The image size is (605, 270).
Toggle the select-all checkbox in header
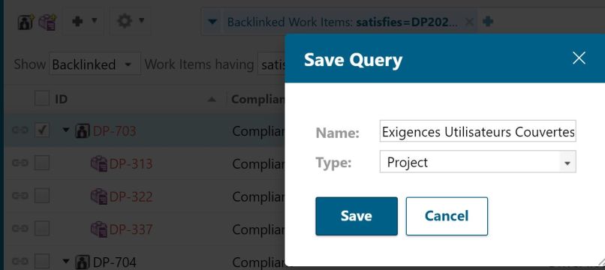[x=42, y=98]
